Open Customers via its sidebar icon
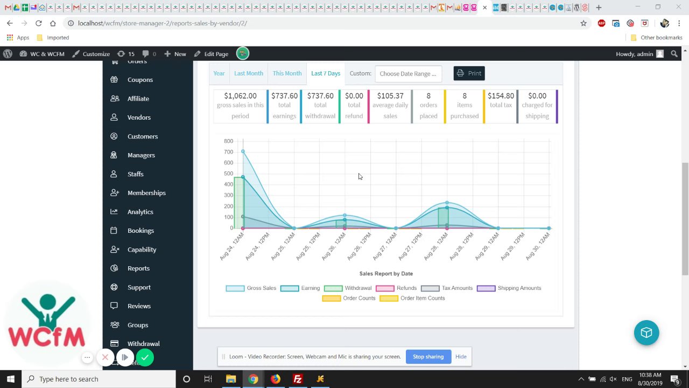This screenshot has height=388, width=689. (114, 136)
